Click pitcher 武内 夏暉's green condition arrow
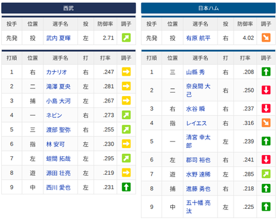Viewport: 277px width, 221px height. [x=126, y=38]
